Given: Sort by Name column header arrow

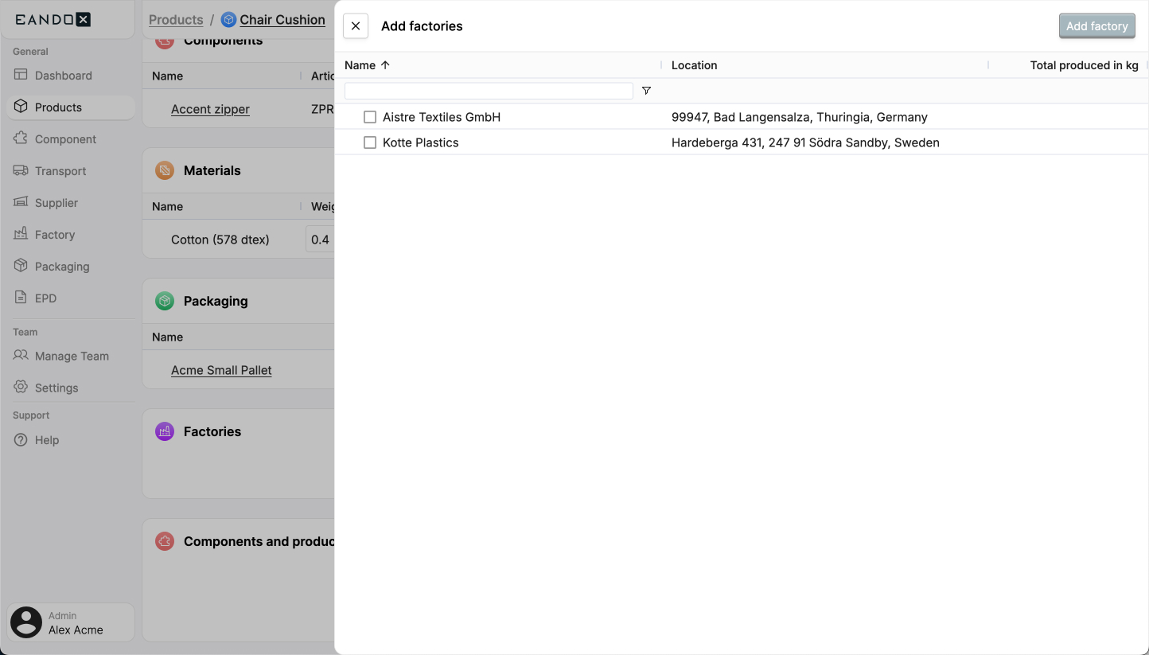Looking at the screenshot, I should [385, 65].
